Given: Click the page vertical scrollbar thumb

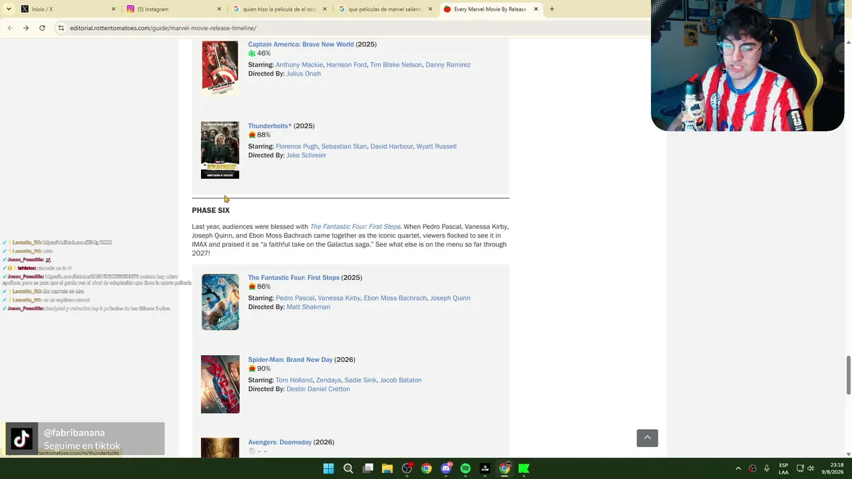Looking at the screenshot, I should pyautogui.click(x=848, y=375).
